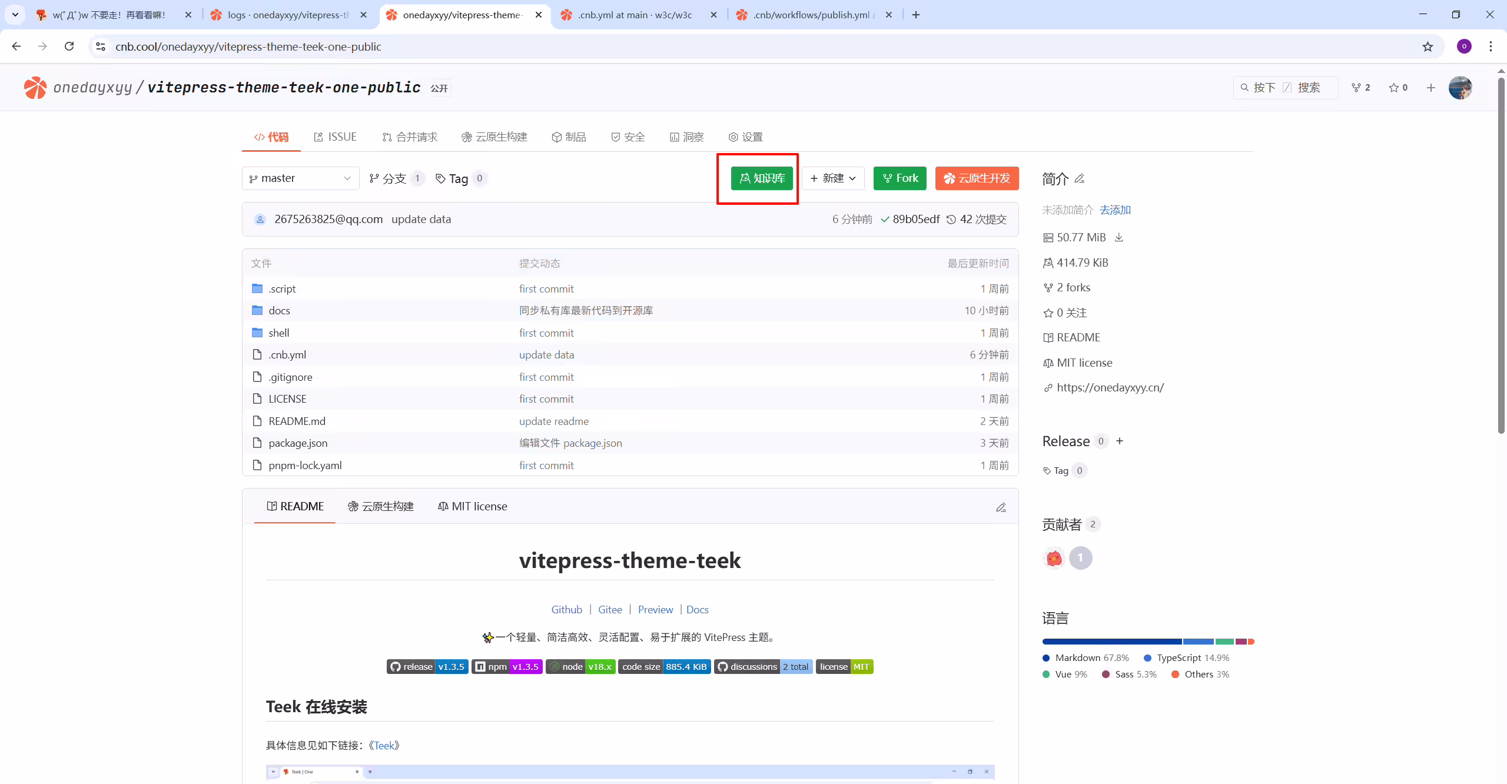Click the CNB logo icon in header
The image size is (1507, 784).
click(35, 88)
